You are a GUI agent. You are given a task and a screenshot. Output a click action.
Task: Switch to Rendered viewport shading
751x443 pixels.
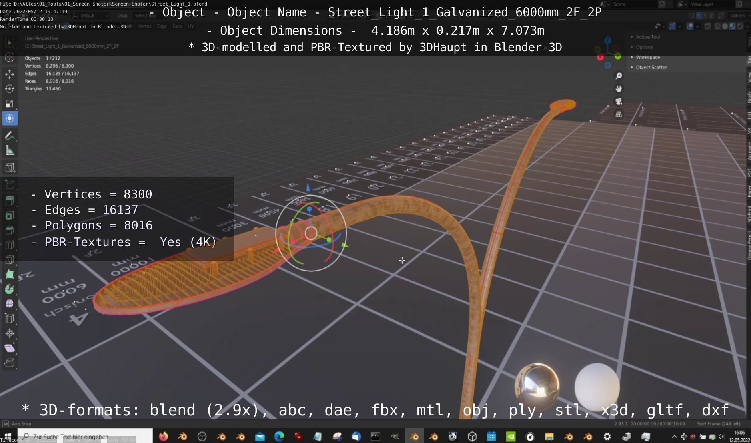(x=740, y=26)
